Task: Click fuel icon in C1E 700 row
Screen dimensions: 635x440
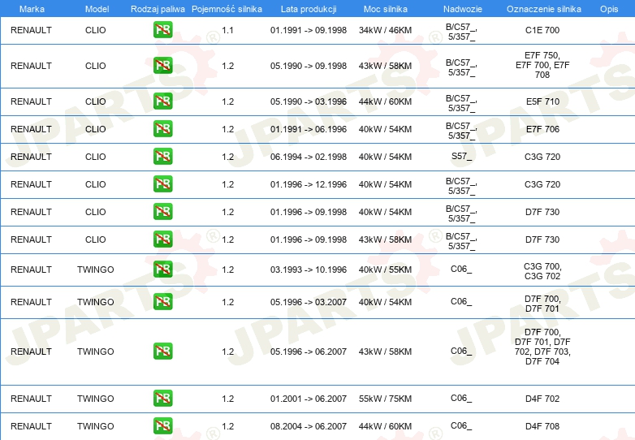Action: pos(162,30)
